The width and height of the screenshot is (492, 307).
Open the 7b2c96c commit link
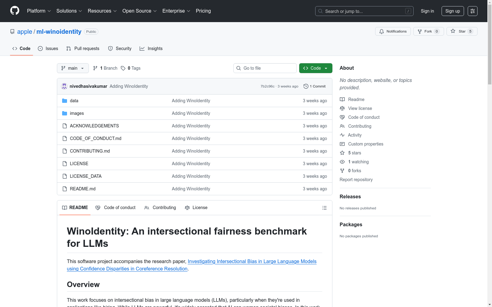(x=268, y=87)
